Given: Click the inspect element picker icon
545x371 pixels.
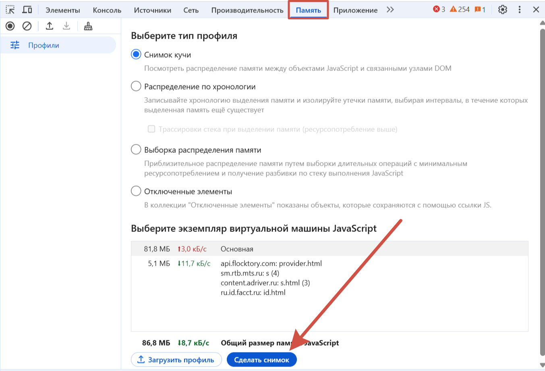Looking at the screenshot, I should (10, 10).
